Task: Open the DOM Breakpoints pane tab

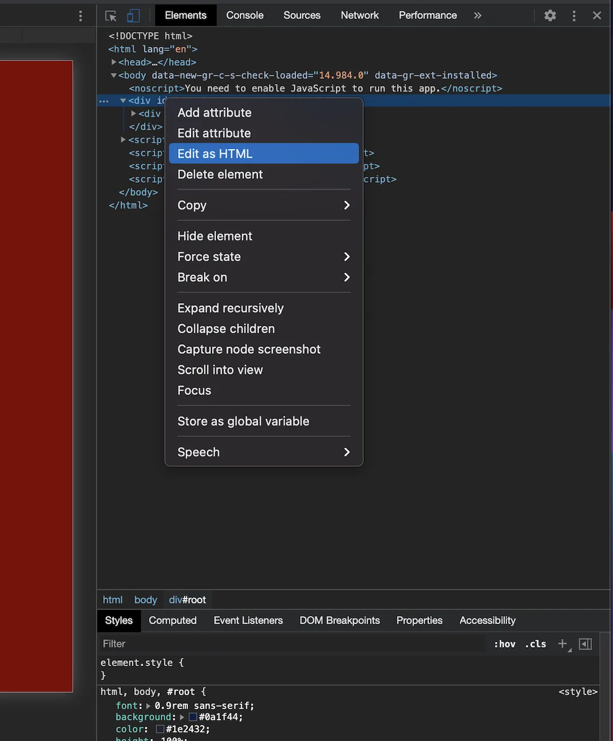Action: [340, 620]
